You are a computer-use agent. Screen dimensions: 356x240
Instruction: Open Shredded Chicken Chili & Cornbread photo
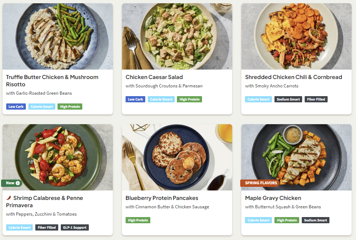pos(296,36)
